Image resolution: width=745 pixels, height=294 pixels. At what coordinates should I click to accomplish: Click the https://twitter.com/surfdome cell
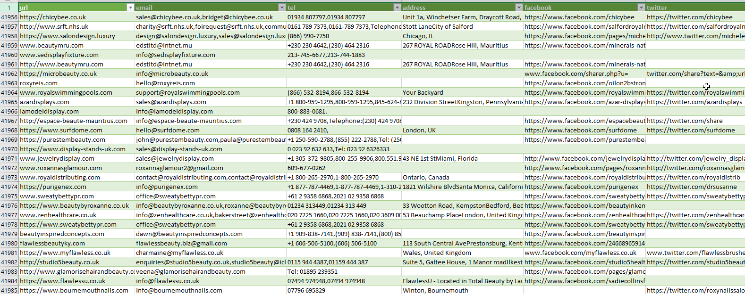[695, 130]
